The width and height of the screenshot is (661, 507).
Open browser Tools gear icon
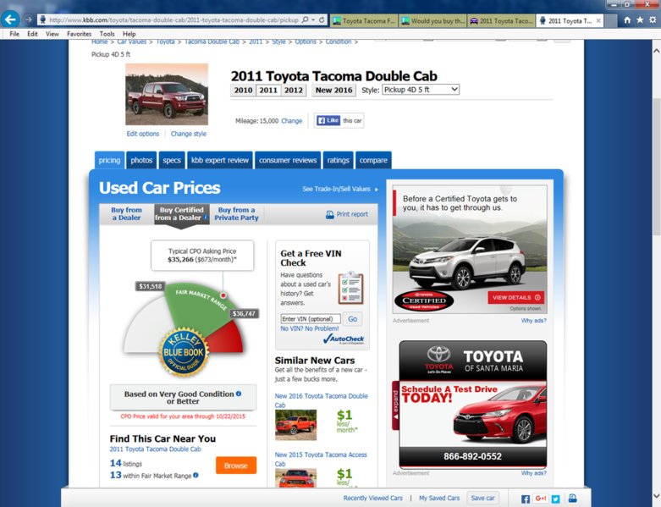653,20
